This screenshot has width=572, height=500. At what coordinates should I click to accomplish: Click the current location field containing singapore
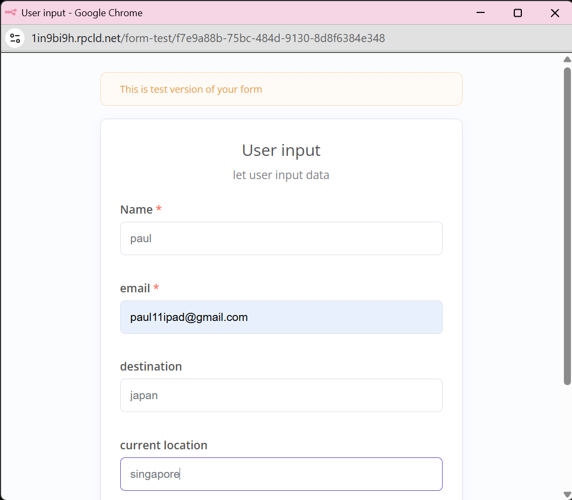pos(281,474)
